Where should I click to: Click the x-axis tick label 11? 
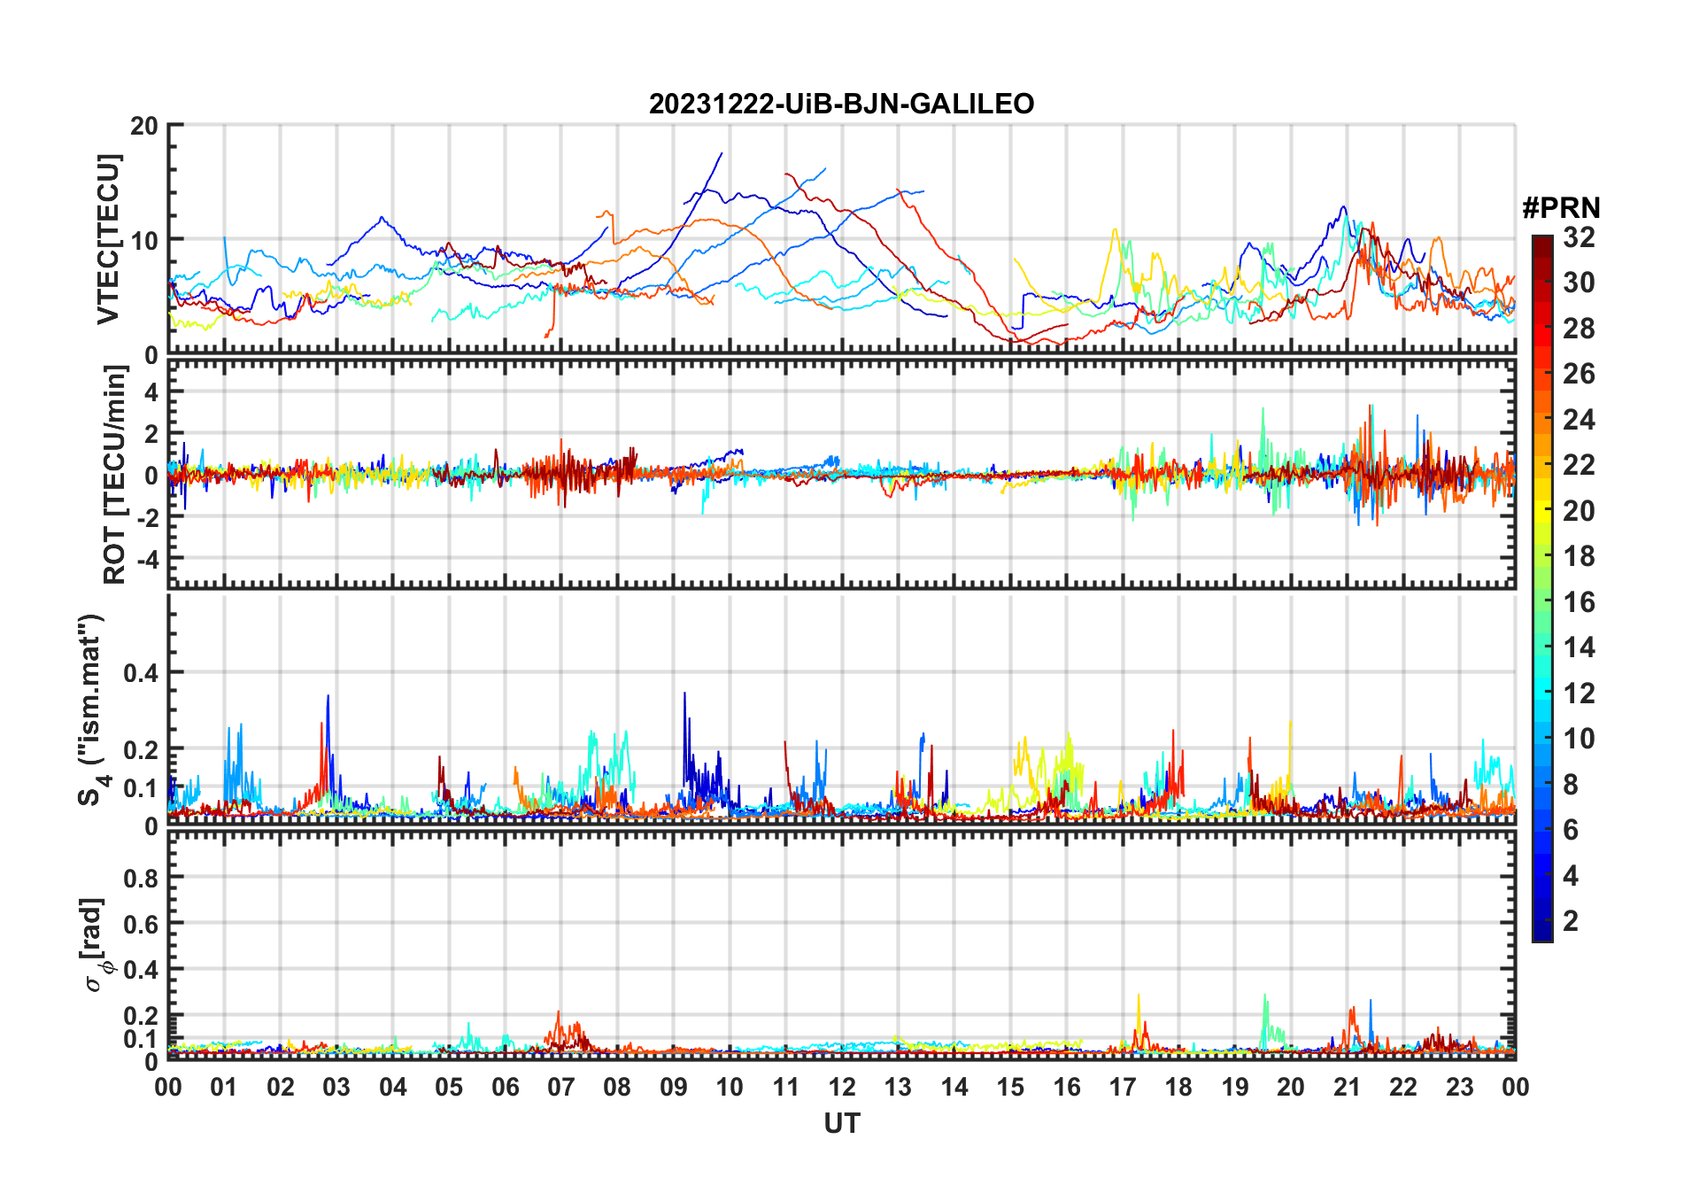tap(786, 1087)
